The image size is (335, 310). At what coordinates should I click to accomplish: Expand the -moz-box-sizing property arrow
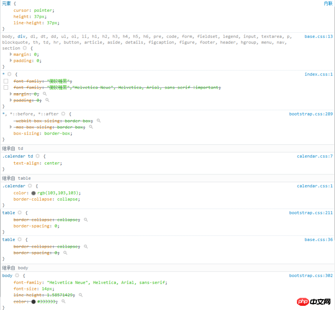11,127
